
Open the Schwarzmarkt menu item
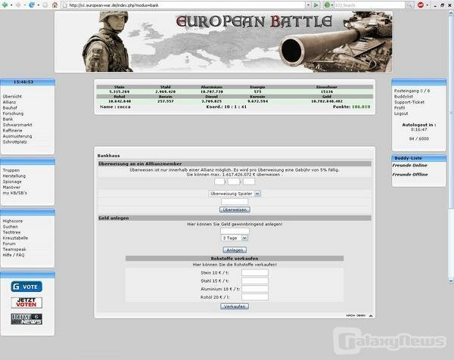[x=17, y=125]
